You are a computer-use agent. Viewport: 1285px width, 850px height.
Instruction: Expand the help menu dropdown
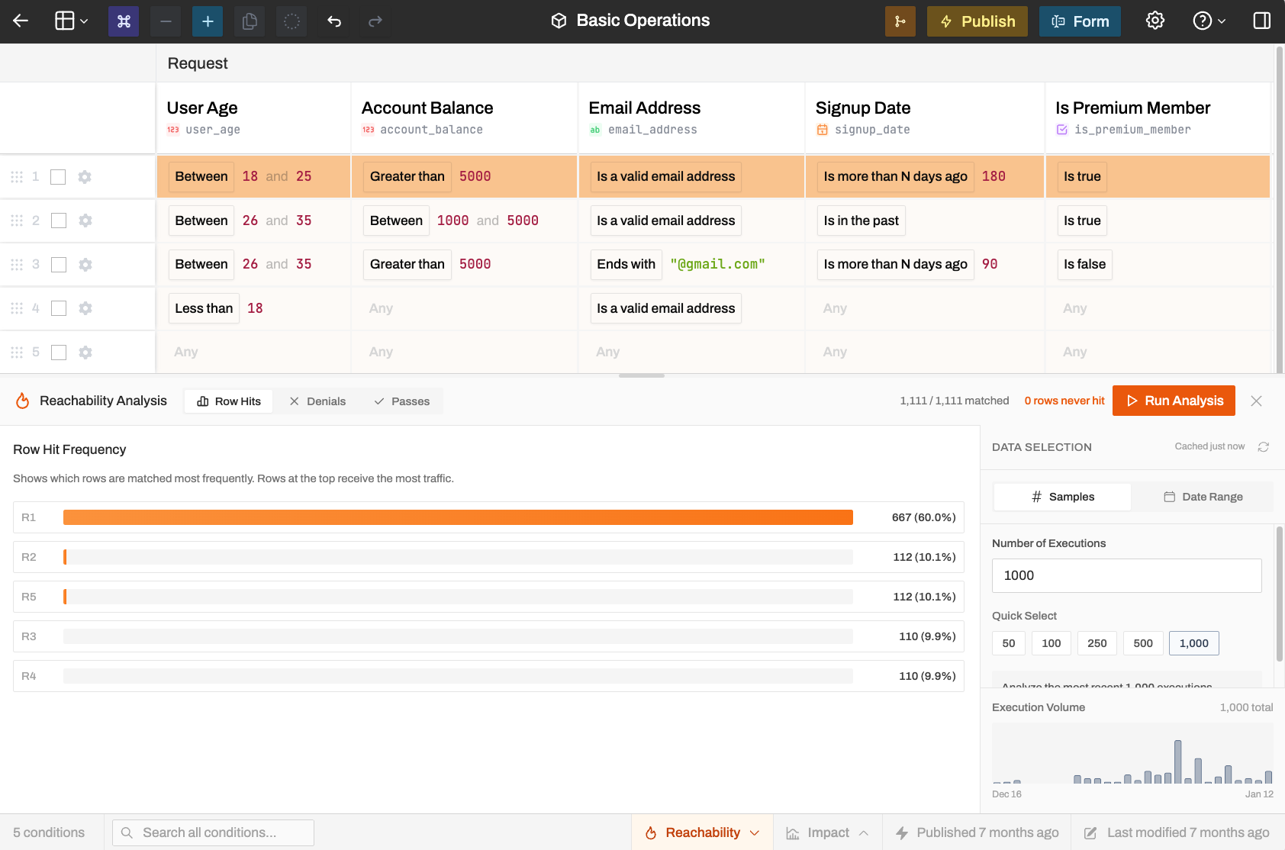[1209, 21]
